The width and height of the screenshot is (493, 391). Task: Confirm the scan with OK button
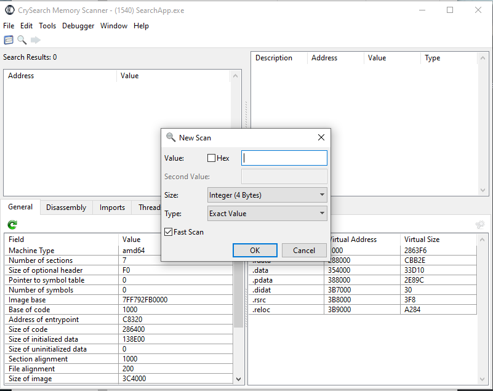pos(255,251)
